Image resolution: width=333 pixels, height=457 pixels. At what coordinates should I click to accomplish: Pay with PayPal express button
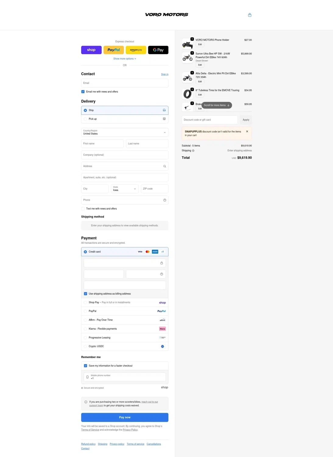[x=114, y=50]
